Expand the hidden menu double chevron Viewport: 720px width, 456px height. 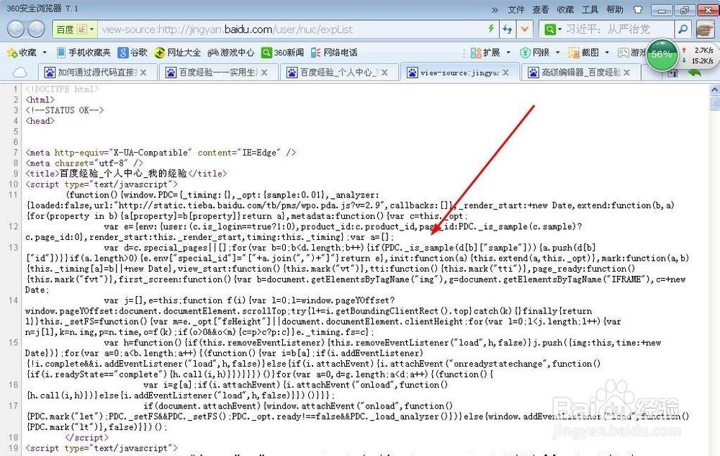pyautogui.click(x=495, y=9)
